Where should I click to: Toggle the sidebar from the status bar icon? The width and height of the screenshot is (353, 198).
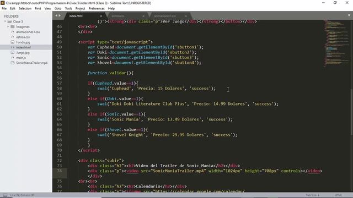click(x=5, y=195)
